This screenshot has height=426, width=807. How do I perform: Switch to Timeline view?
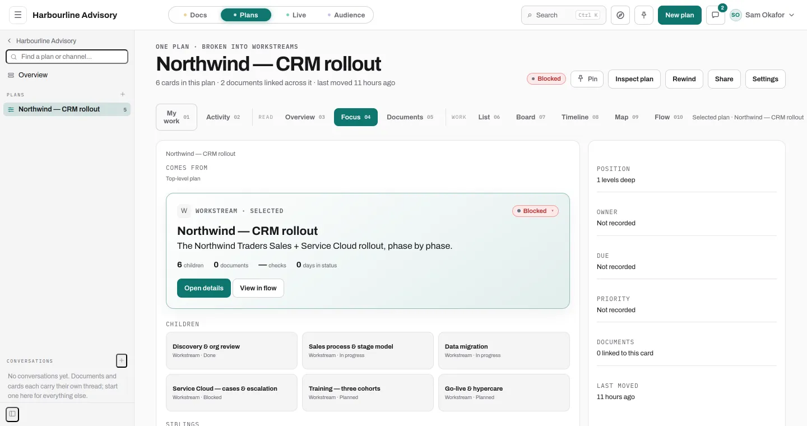pyautogui.click(x=580, y=117)
